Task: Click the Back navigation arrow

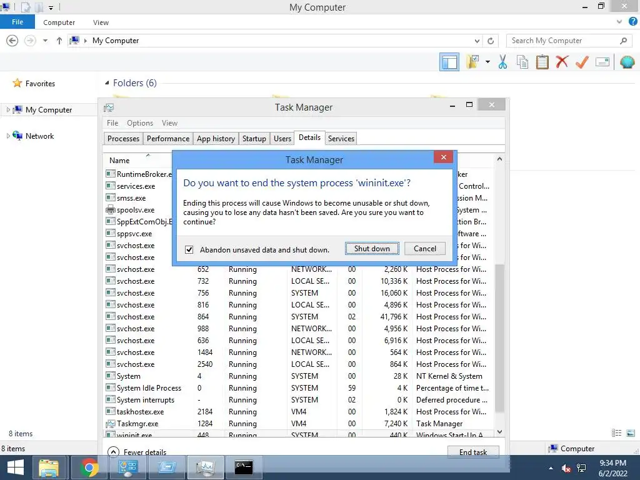Action: click(x=12, y=41)
